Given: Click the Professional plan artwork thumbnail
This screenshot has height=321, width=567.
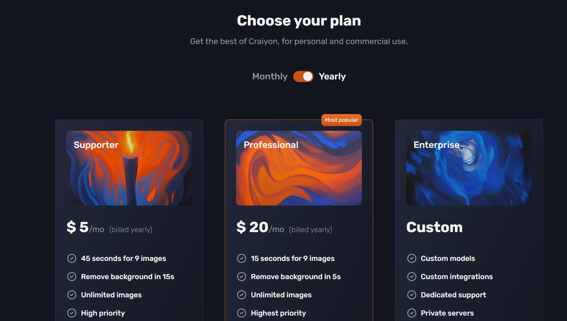Looking at the screenshot, I should (299, 168).
